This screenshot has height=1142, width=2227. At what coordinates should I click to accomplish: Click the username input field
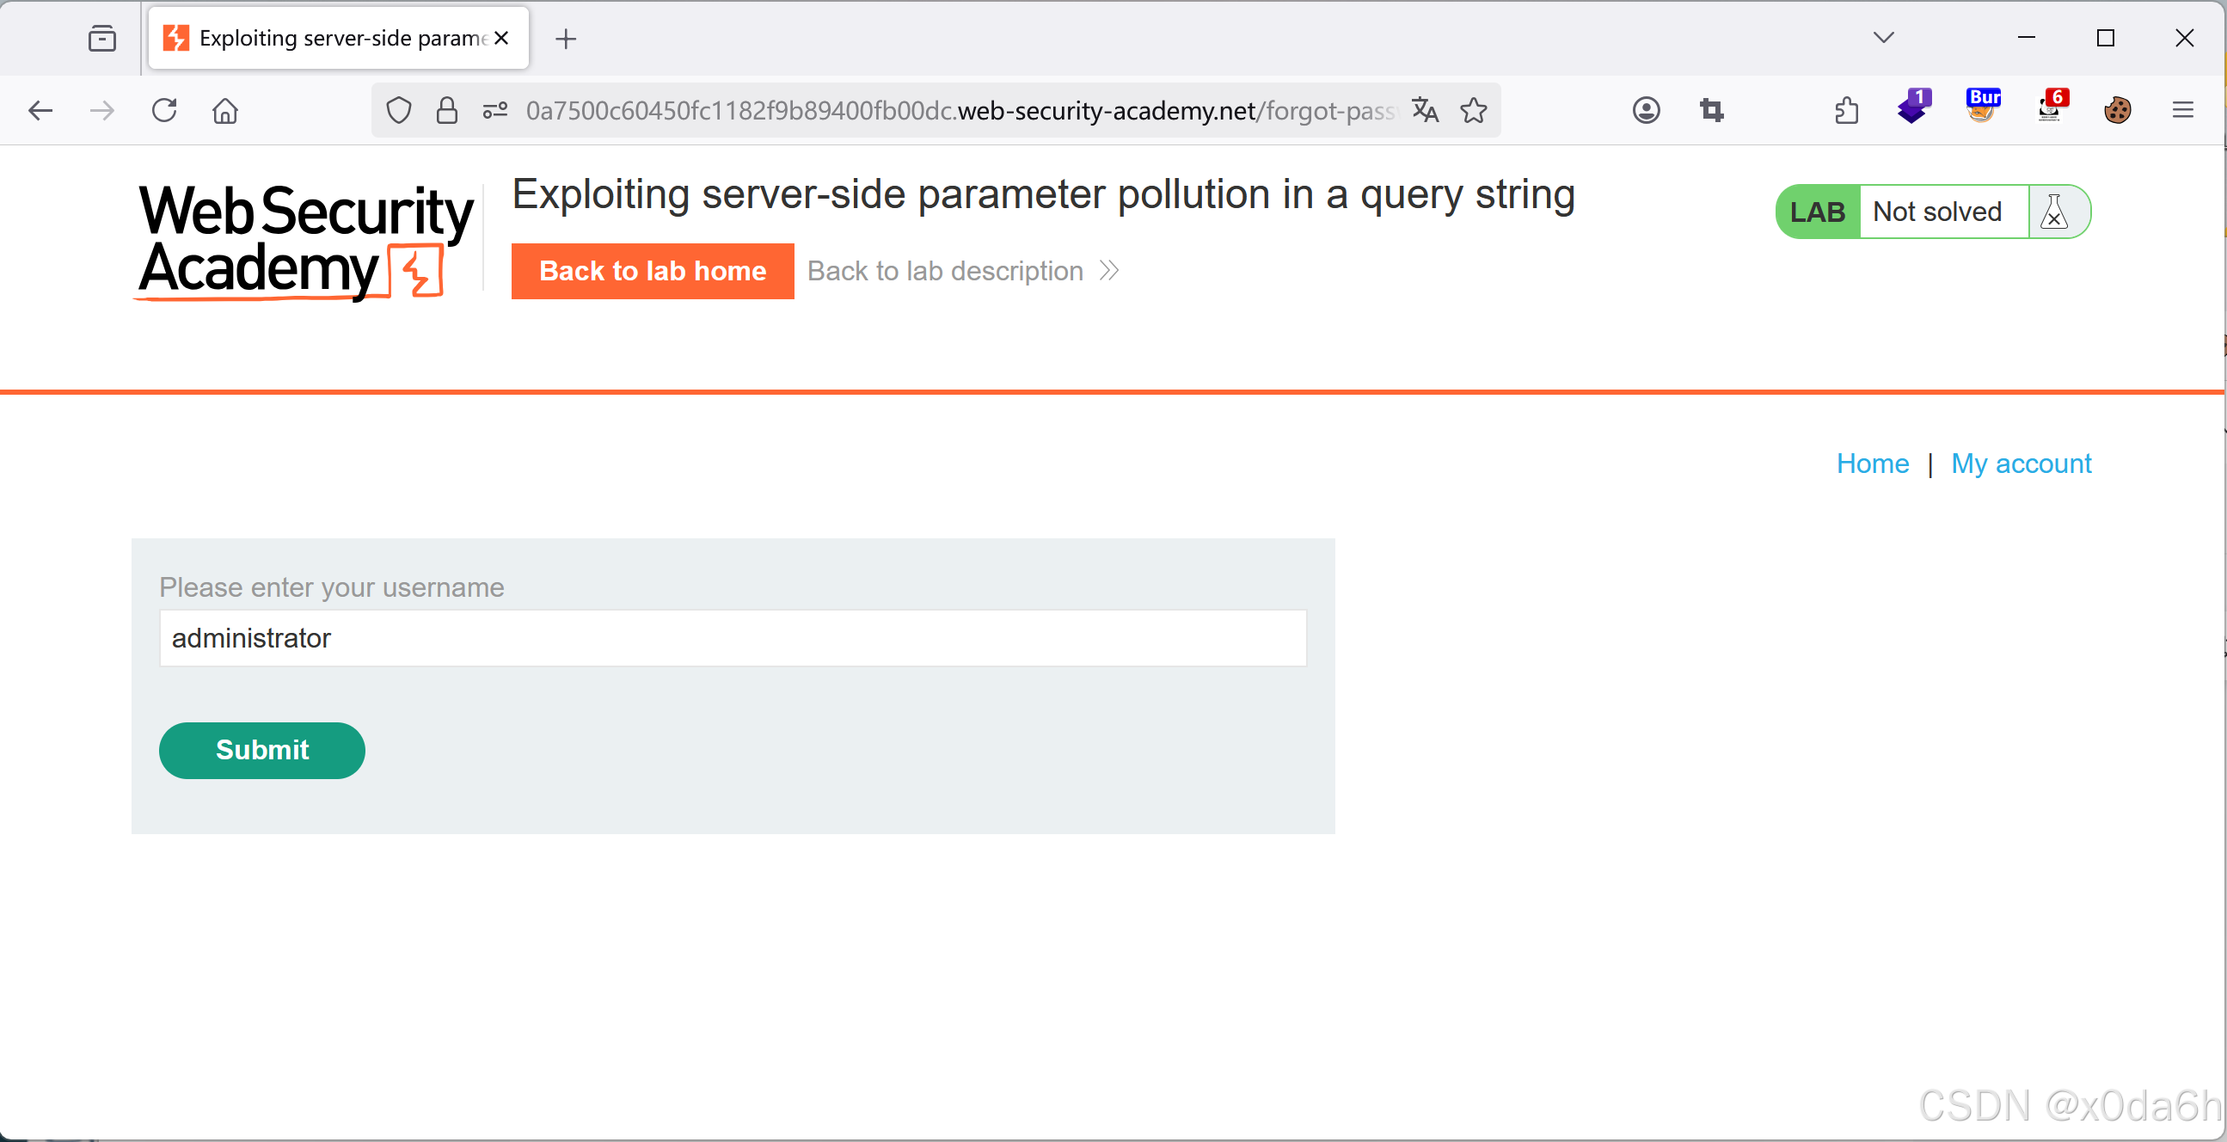(733, 638)
